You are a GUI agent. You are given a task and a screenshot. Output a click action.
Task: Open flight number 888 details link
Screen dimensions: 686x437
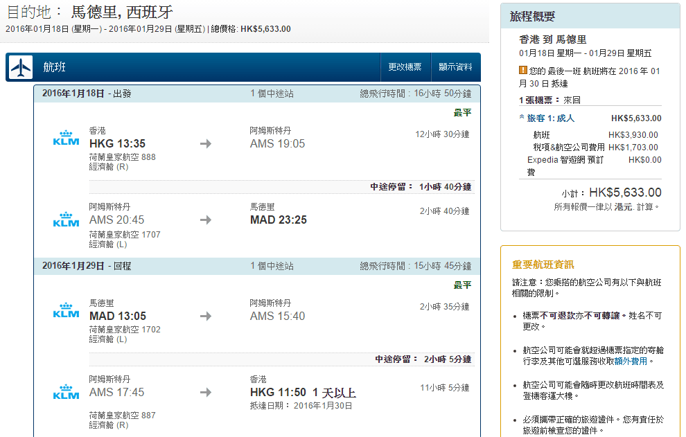(x=148, y=157)
